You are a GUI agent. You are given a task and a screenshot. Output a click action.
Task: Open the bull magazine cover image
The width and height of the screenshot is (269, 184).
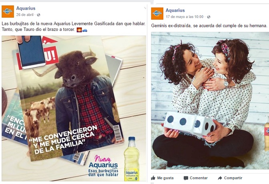tap(74, 108)
